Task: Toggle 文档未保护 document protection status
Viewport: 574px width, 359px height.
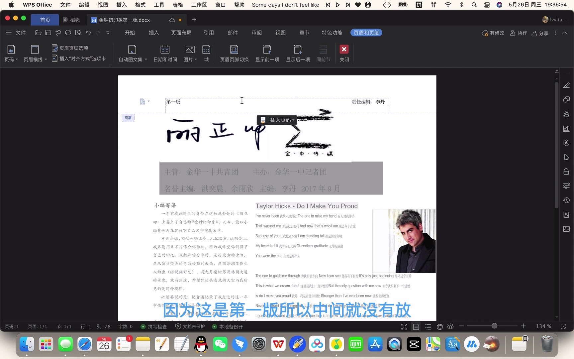Action: click(190, 327)
